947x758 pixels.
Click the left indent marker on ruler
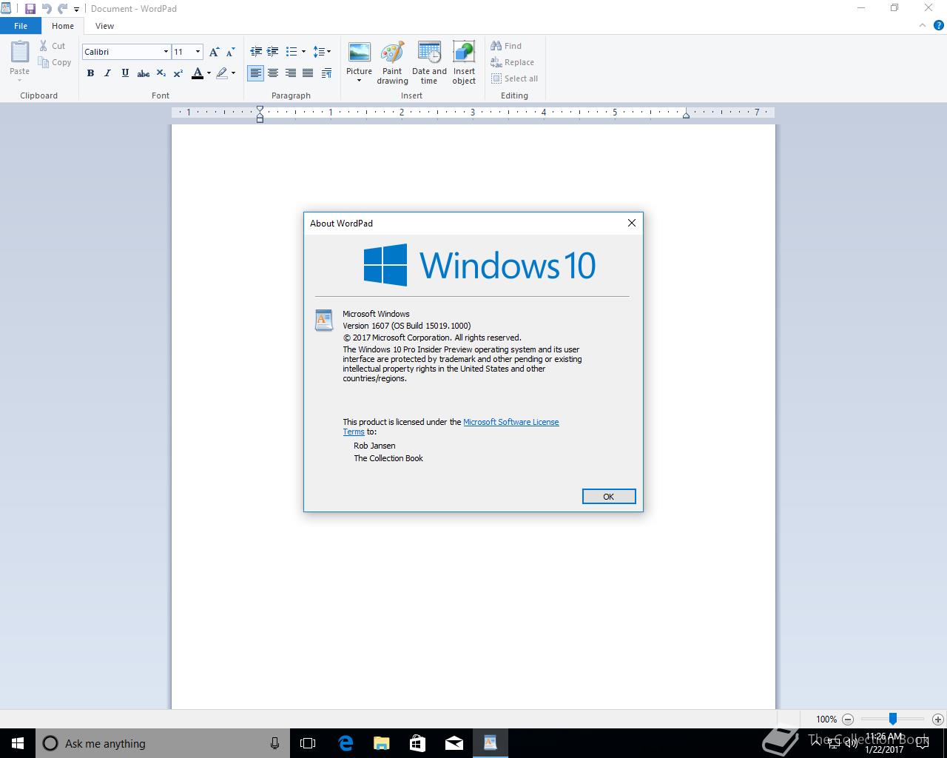(260, 113)
